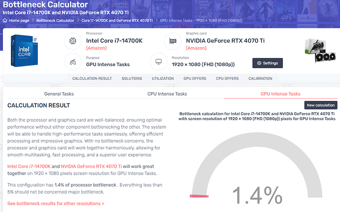Click the home icon in breadcrumb
340x212 pixels.
pos(5,21)
